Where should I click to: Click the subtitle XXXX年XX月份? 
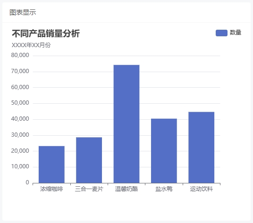tap(31, 45)
